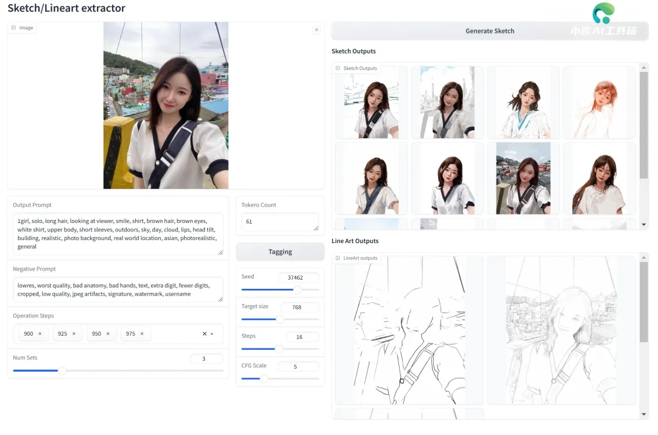Remove the 950 operation step chip
The height and width of the screenshot is (435, 658).
pos(108,334)
